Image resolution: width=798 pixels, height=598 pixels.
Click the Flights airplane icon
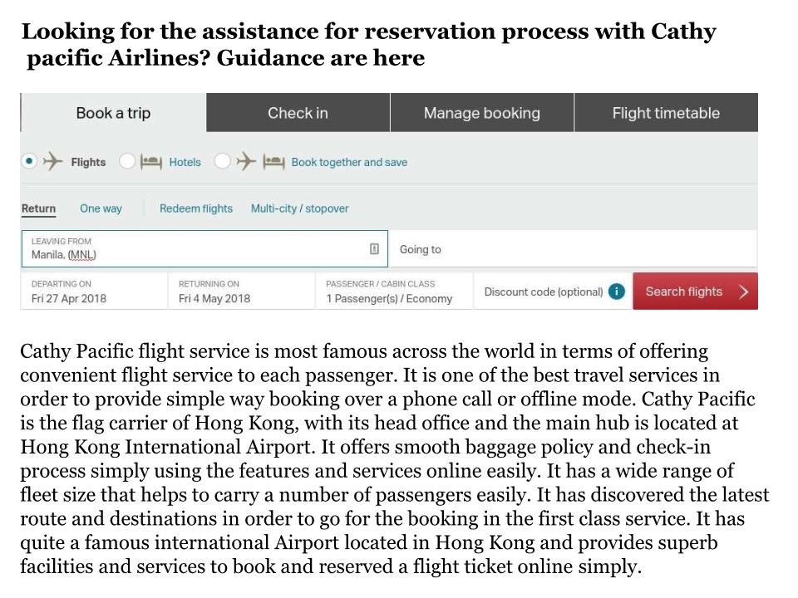(x=53, y=162)
